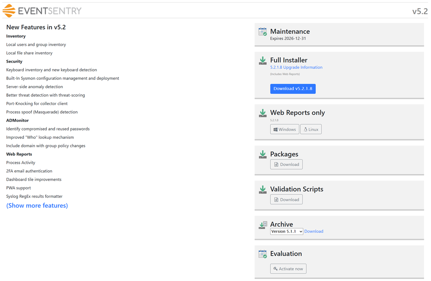
Task: Click the Evaluation heading
Action: coord(286,254)
